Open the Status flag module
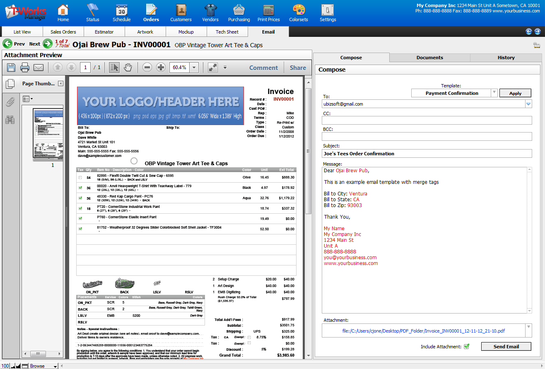 93,12
